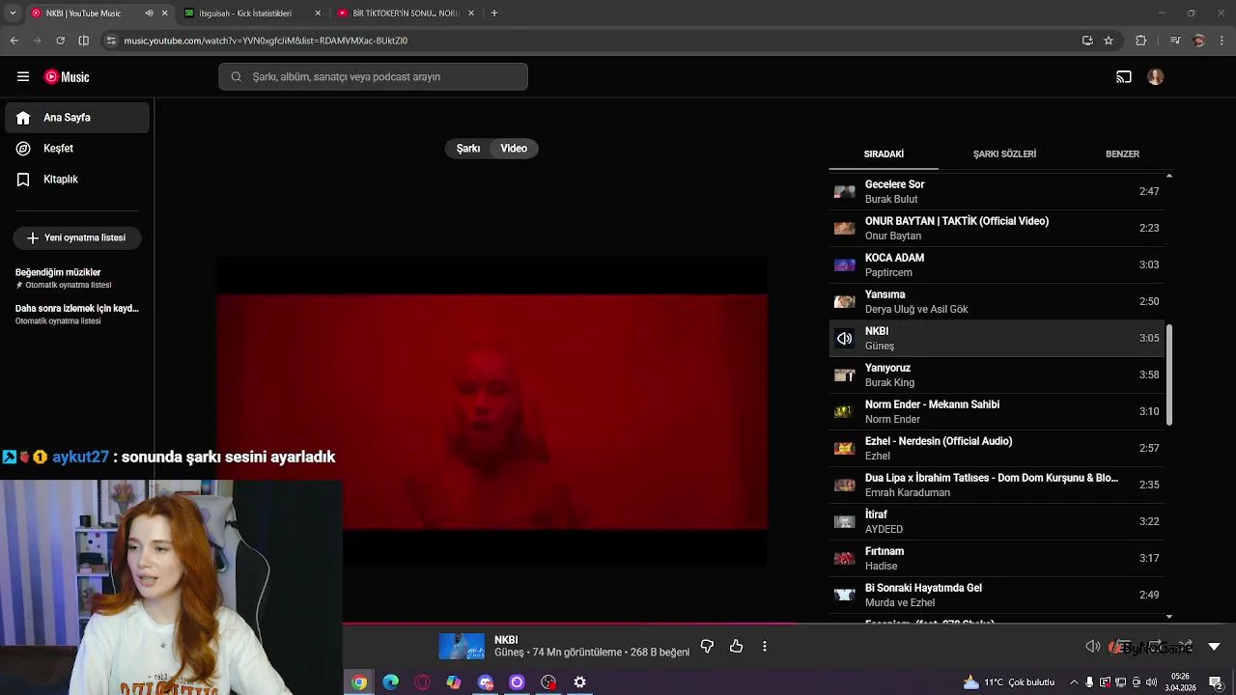Select the SIRADAKİ tab
1236x695 pixels.
(x=884, y=154)
